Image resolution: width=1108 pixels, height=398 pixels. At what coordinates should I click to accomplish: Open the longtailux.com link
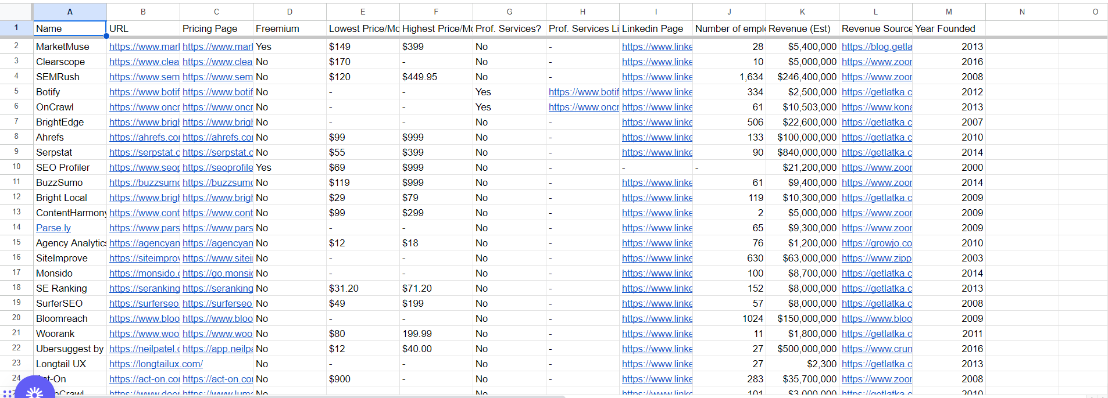point(156,364)
